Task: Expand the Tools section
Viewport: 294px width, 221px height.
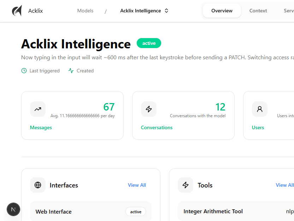Action: tap(205, 185)
